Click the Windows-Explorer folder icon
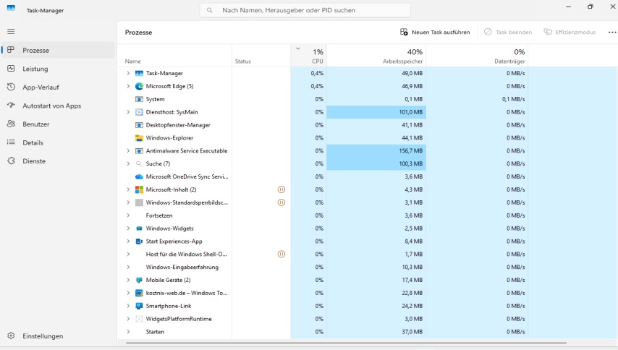This screenshot has height=350, width=618. pyautogui.click(x=139, y=138)
